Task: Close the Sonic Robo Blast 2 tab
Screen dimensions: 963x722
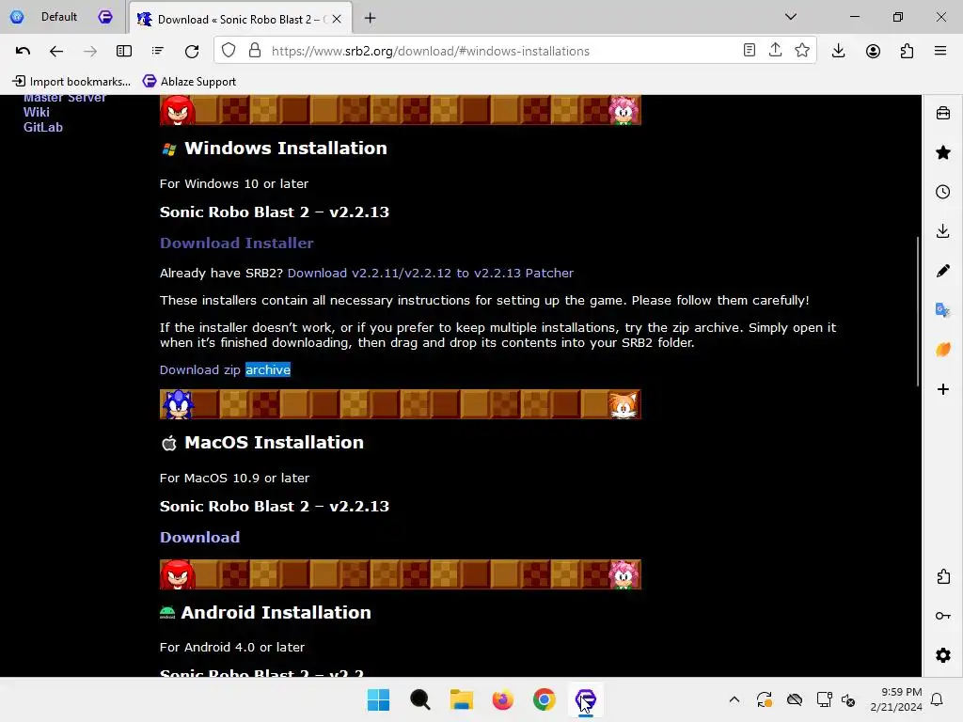Action: pyautogui.click(x=337, y=19)
